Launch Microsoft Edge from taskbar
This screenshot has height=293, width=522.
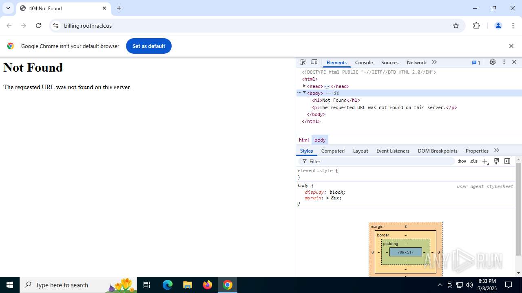click(x=168, y=285)
